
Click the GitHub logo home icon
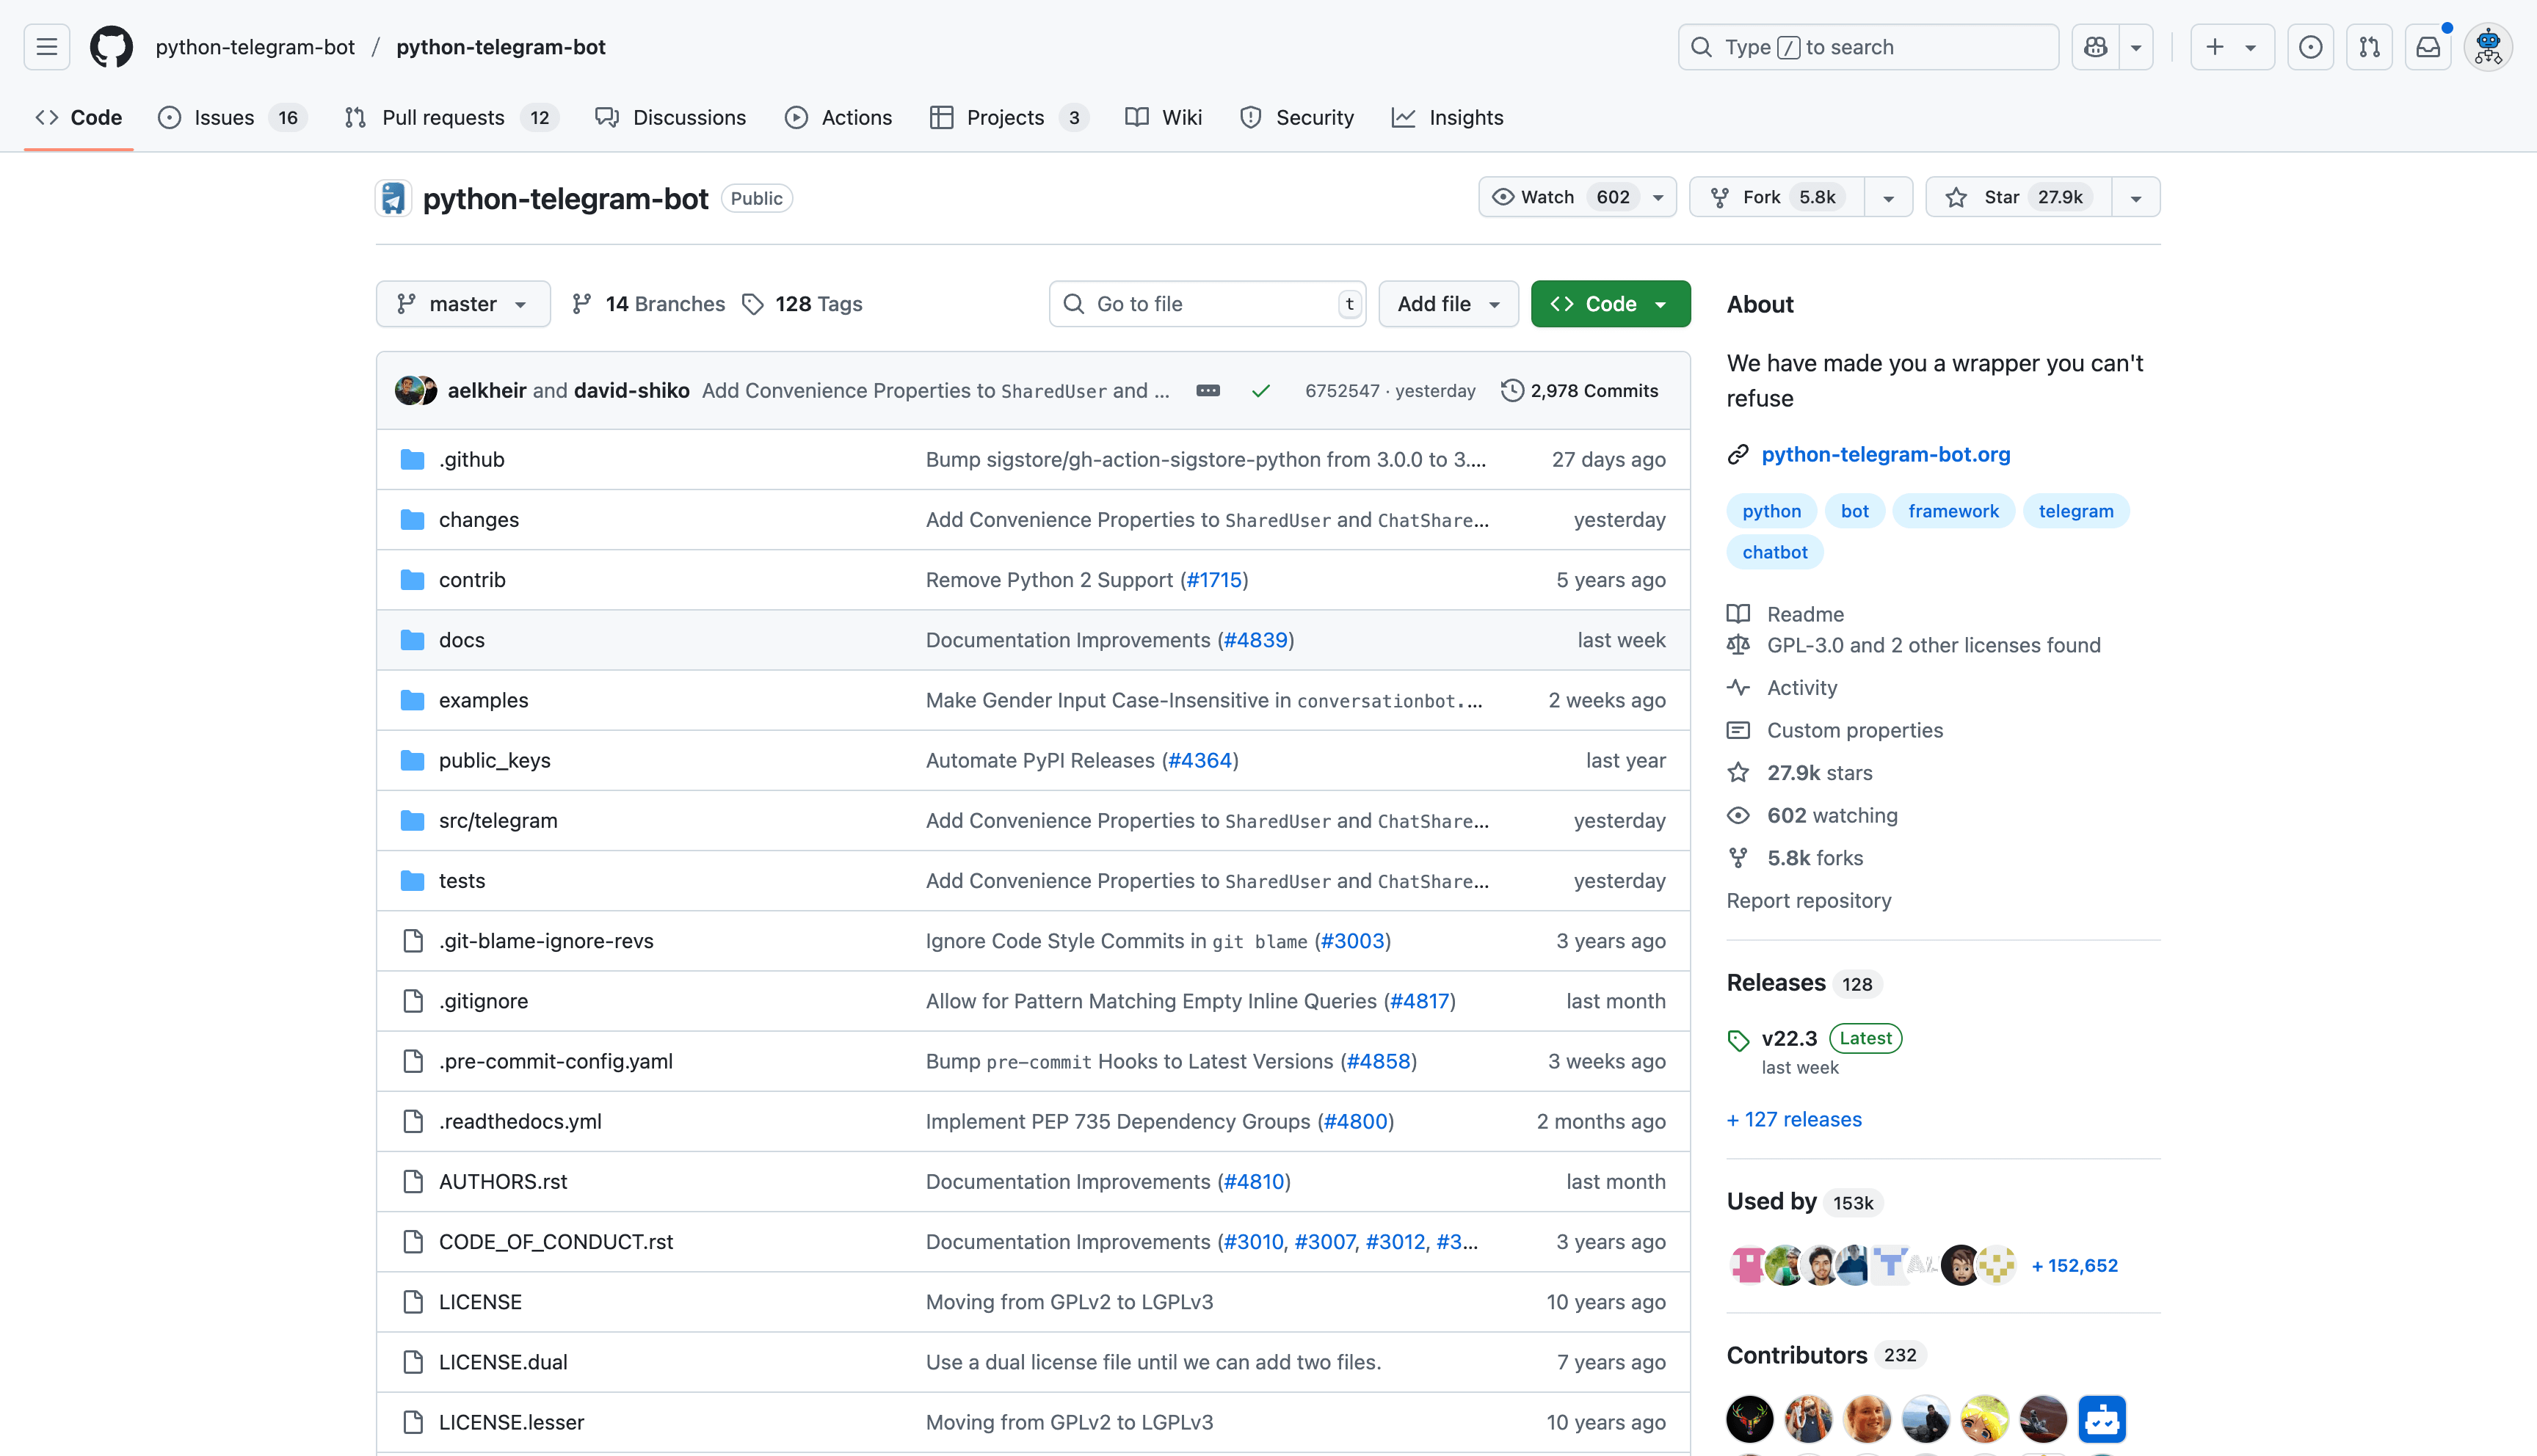(x=111, y=47)
